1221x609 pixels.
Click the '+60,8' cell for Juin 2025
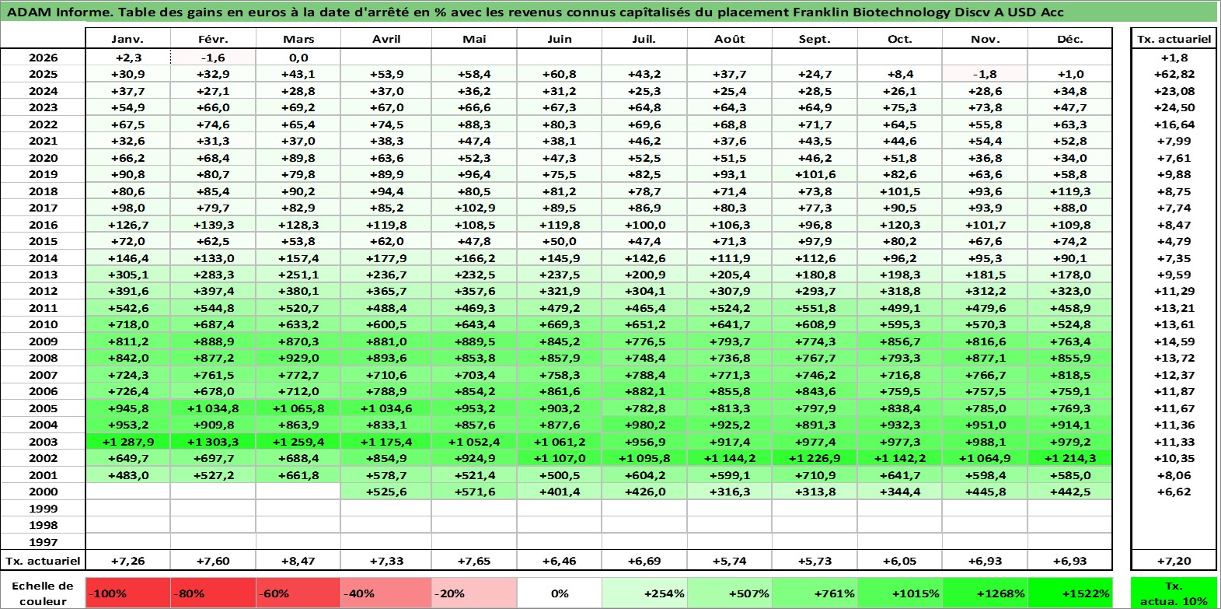pos(559,74)
